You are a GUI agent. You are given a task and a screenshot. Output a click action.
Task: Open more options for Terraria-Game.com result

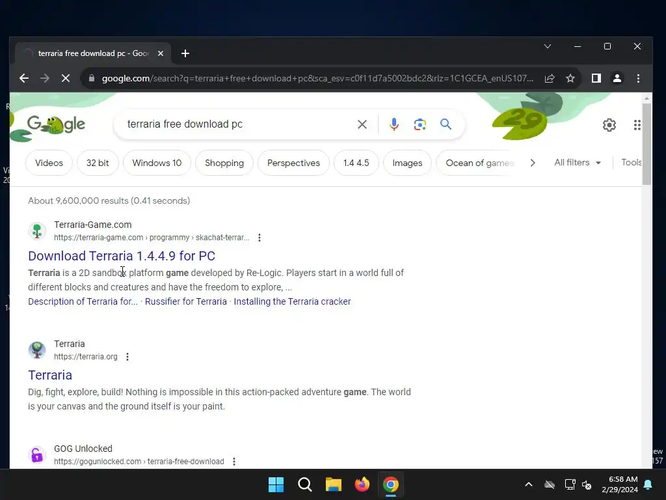tap(260, 238)
